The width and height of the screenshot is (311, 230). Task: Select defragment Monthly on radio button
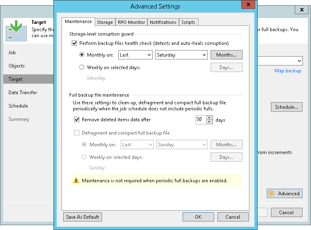tap(84, 144)
